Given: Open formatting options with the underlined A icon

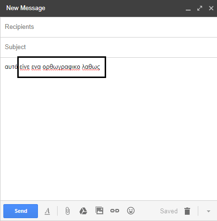Looking at the screenshot, I should click(47, 211).
